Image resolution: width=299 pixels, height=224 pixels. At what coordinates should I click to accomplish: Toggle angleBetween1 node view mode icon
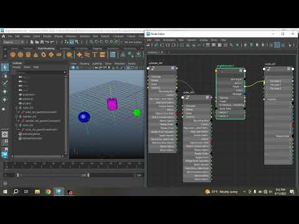point(240,71)
